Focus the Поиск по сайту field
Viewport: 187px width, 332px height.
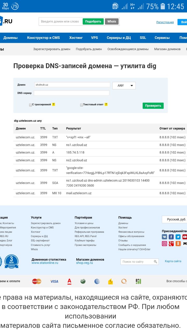[137, 262]
